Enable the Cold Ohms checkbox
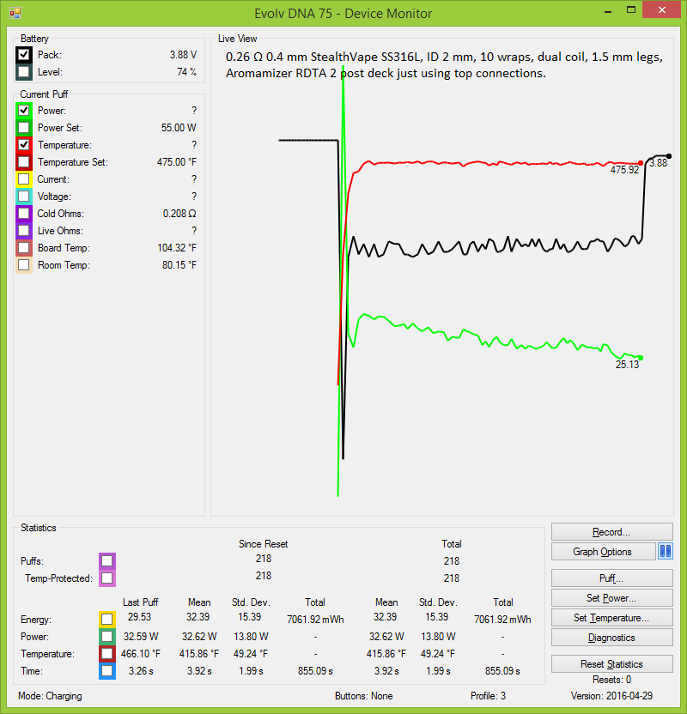The height and width of the screenshot is (714, 687). [x=24, y=214]
